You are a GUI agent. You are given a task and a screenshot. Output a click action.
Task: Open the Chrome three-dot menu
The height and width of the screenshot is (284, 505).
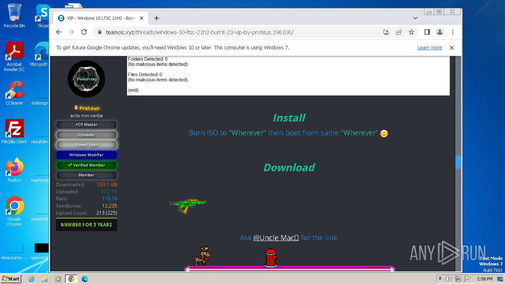coord(453,32)
